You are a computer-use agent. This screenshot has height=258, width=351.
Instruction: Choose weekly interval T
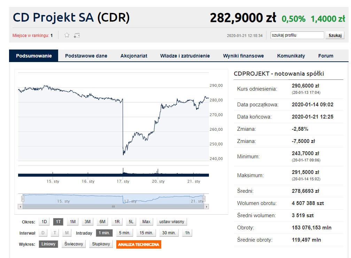pos(55,233)
